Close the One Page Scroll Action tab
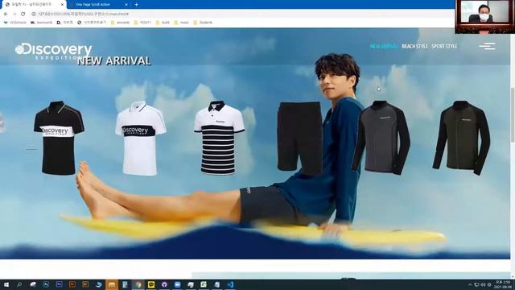 point(126,5)
